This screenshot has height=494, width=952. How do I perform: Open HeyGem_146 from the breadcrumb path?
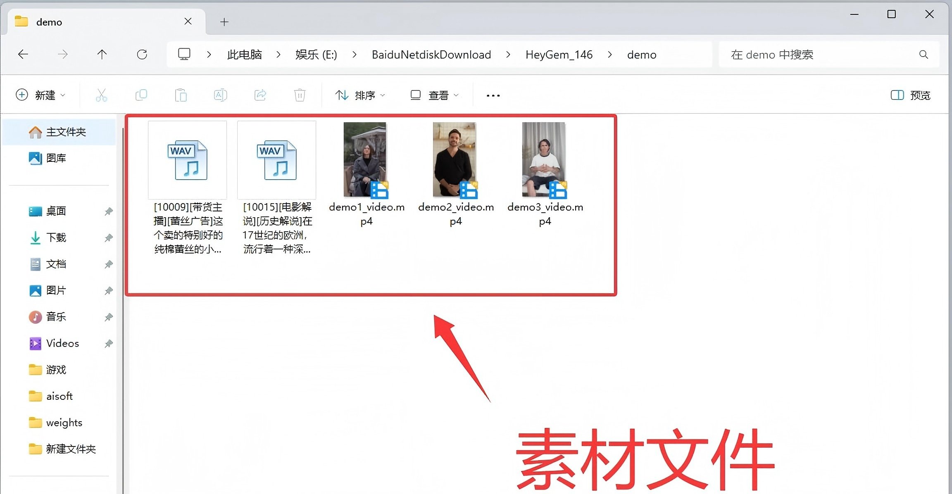click(559, 54)
